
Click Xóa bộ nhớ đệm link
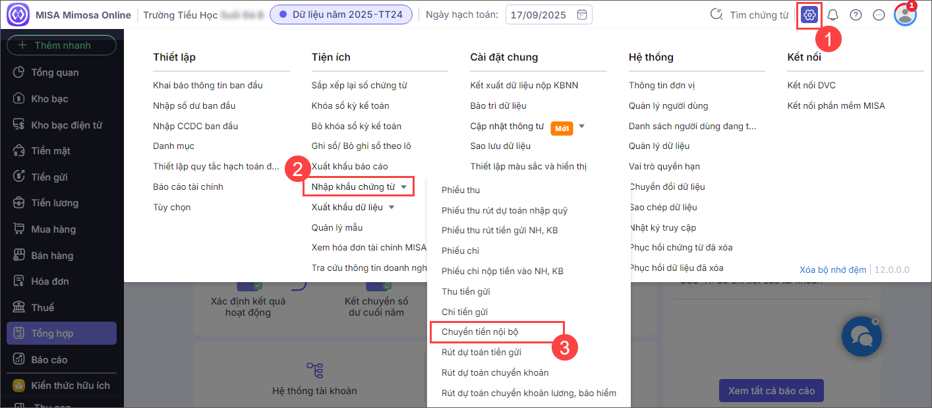(x=833, y=270)
